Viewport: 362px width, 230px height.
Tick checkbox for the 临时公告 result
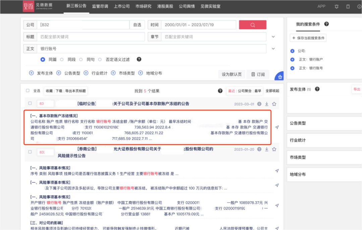coord(30,103)
